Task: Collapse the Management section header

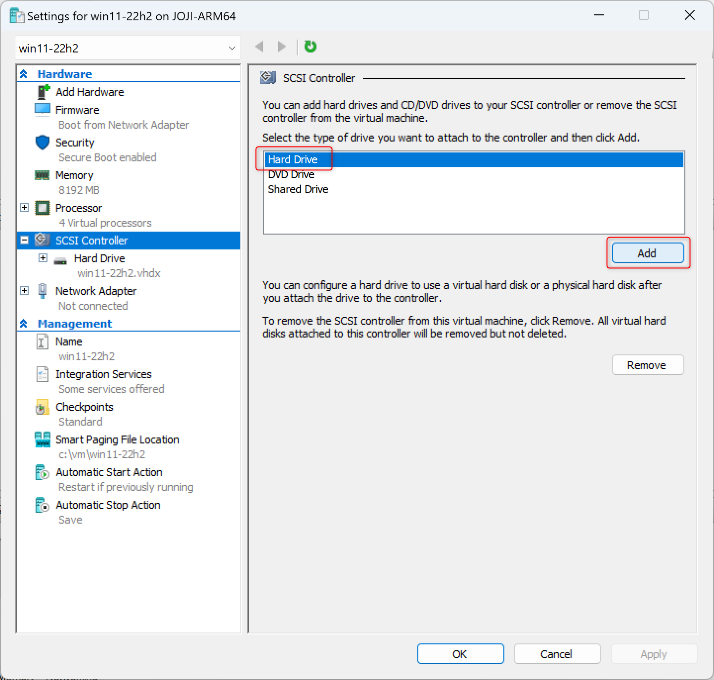Action: click(23, 324)
